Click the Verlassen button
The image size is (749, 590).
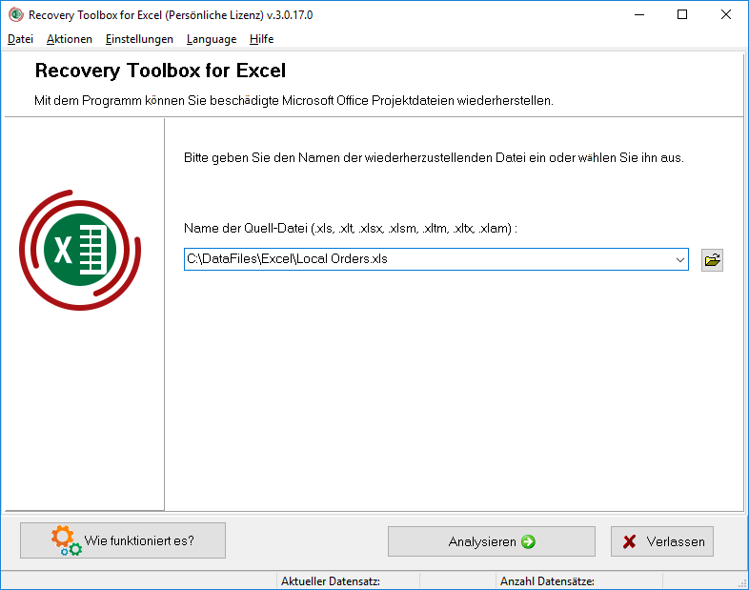click(x=662, y=541)
